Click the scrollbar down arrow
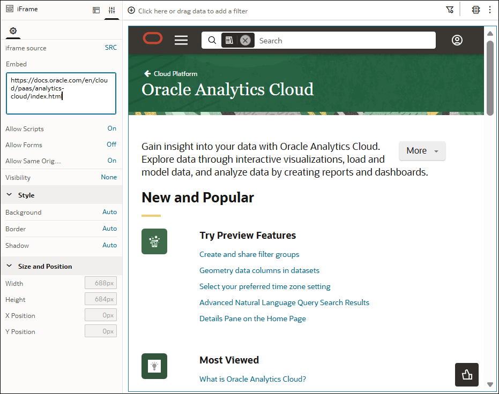The height and width of the screenshot is (394, 499). click(490, 384)
